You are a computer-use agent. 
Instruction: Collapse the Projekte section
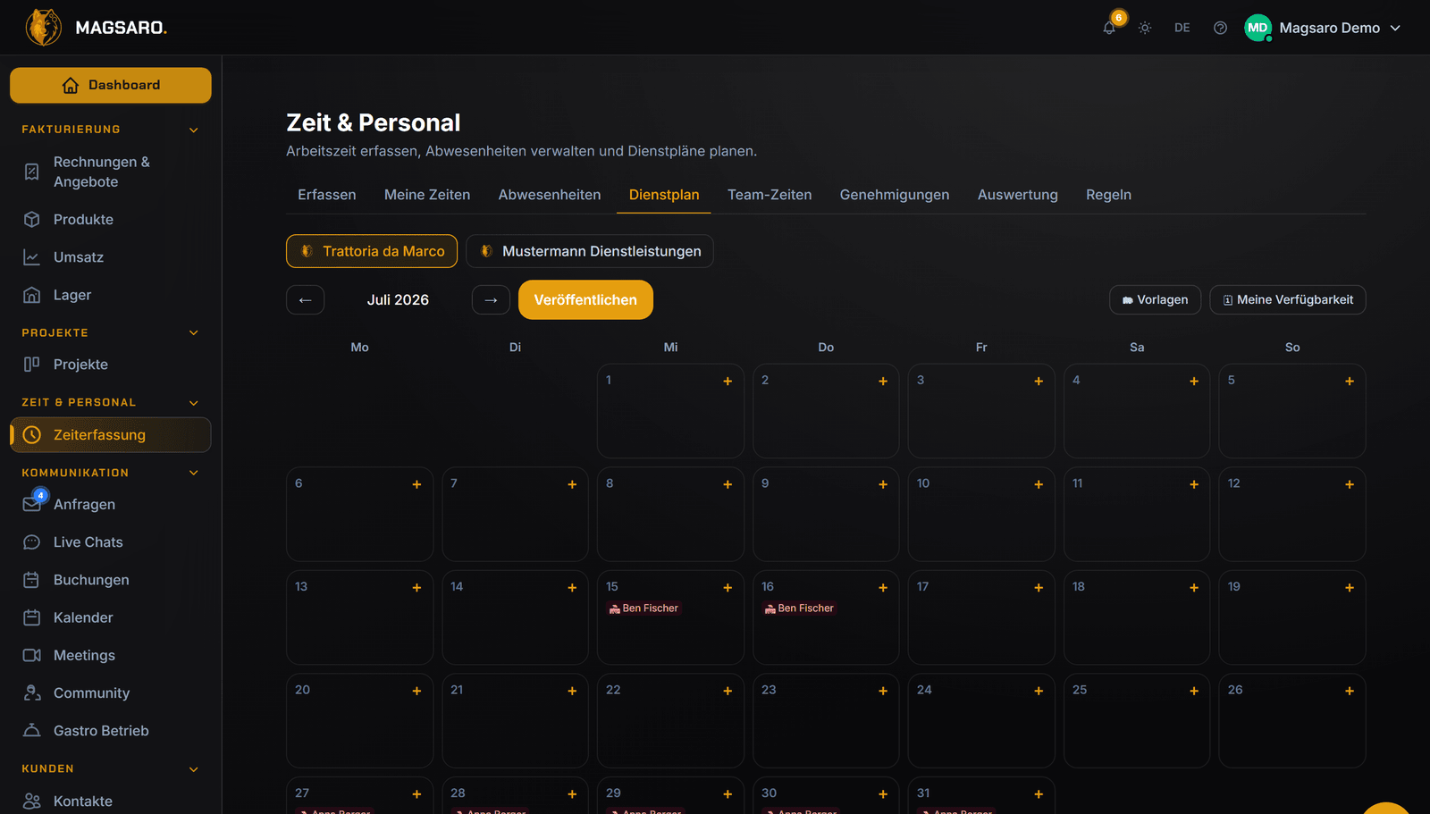coord(194,332)
